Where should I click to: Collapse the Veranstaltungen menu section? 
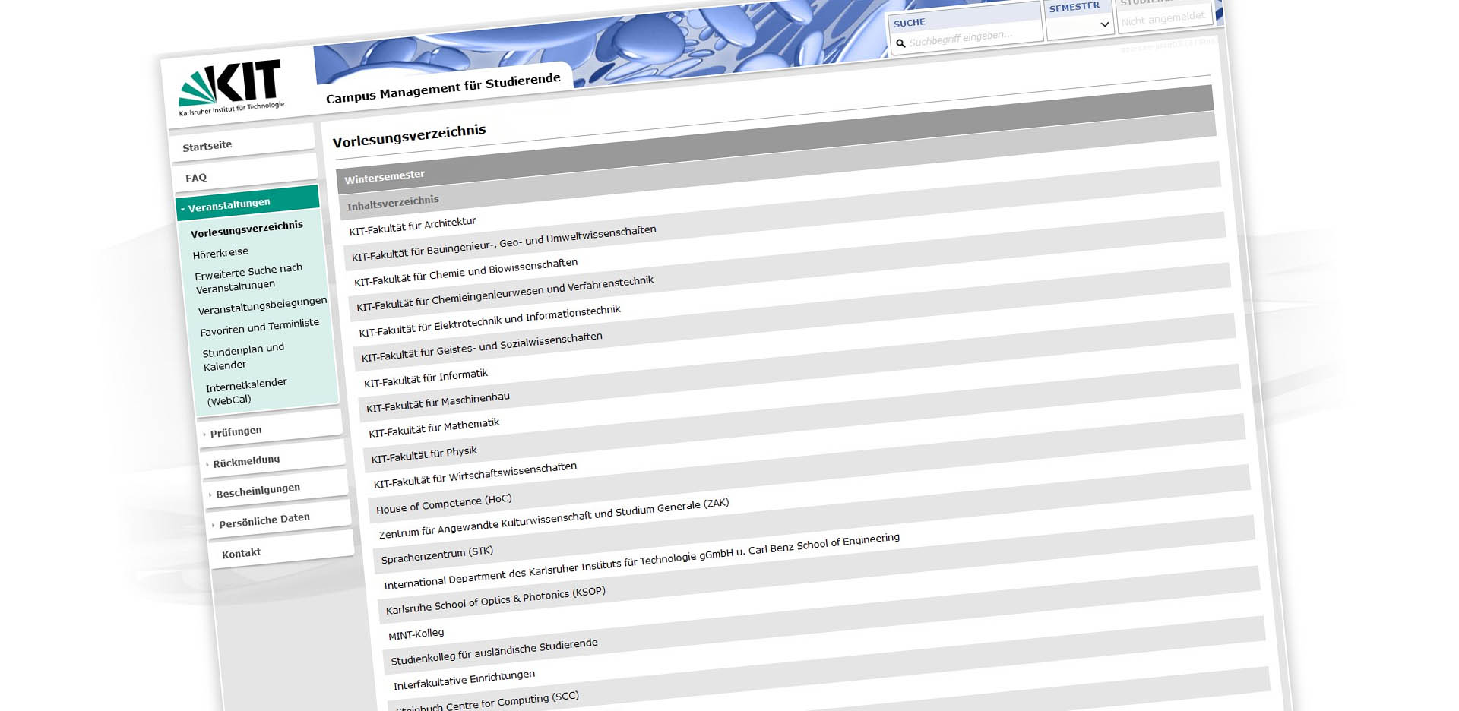[248, 203]
